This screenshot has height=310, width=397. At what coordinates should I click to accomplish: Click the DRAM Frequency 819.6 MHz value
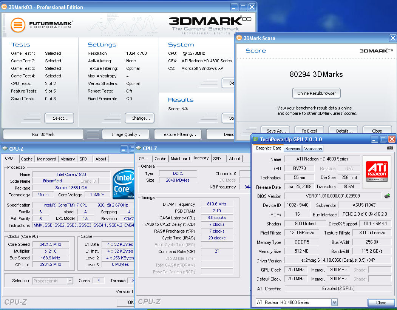point(217,204)
